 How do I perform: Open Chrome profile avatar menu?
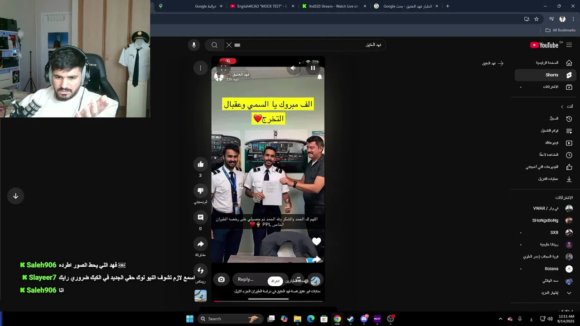coord(562,19)
